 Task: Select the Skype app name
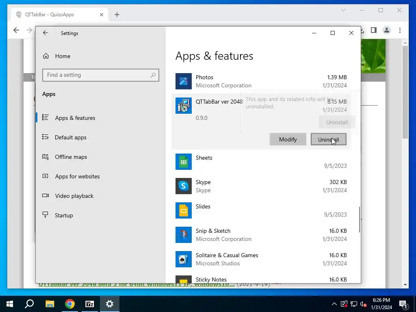[203, 182]
